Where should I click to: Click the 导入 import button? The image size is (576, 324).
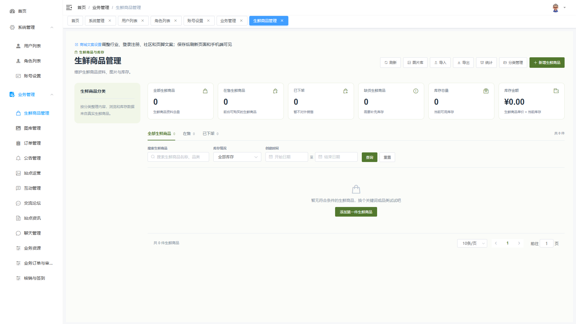coord(440,62)
